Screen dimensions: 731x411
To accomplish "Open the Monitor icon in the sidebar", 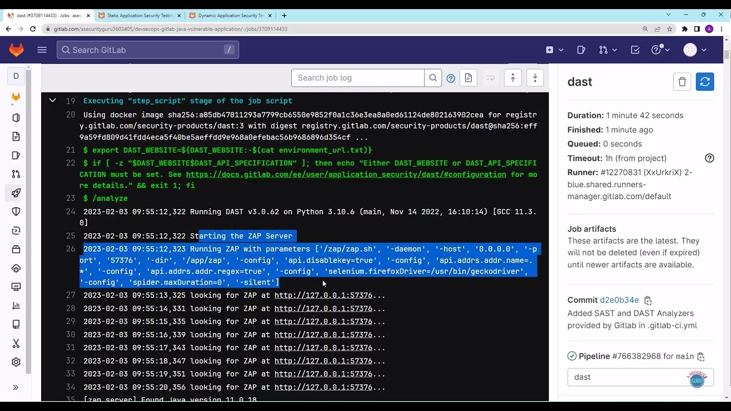I will [x=16, y=287].
